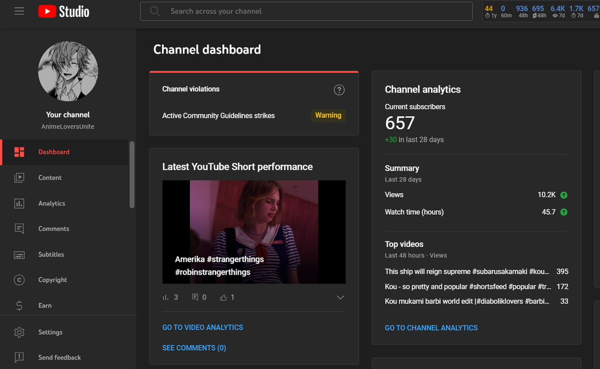Click the +30 in last 28 days text
The width and height of the screenshot is (600, 369).
pyautogui.click(x=414, y=140)
